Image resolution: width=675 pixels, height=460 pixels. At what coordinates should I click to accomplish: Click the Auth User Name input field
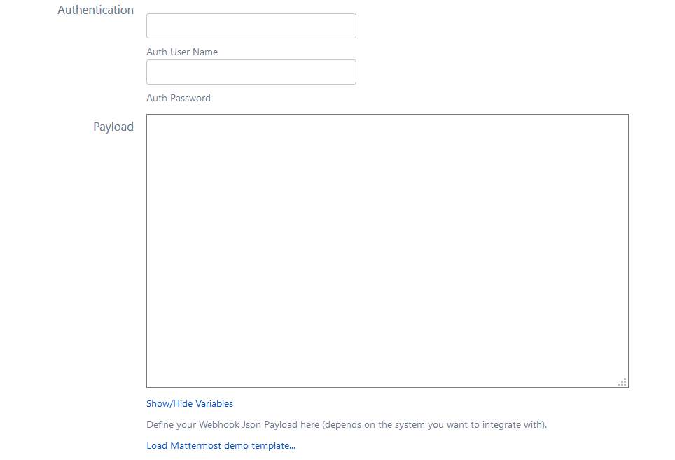coord(251,26)
